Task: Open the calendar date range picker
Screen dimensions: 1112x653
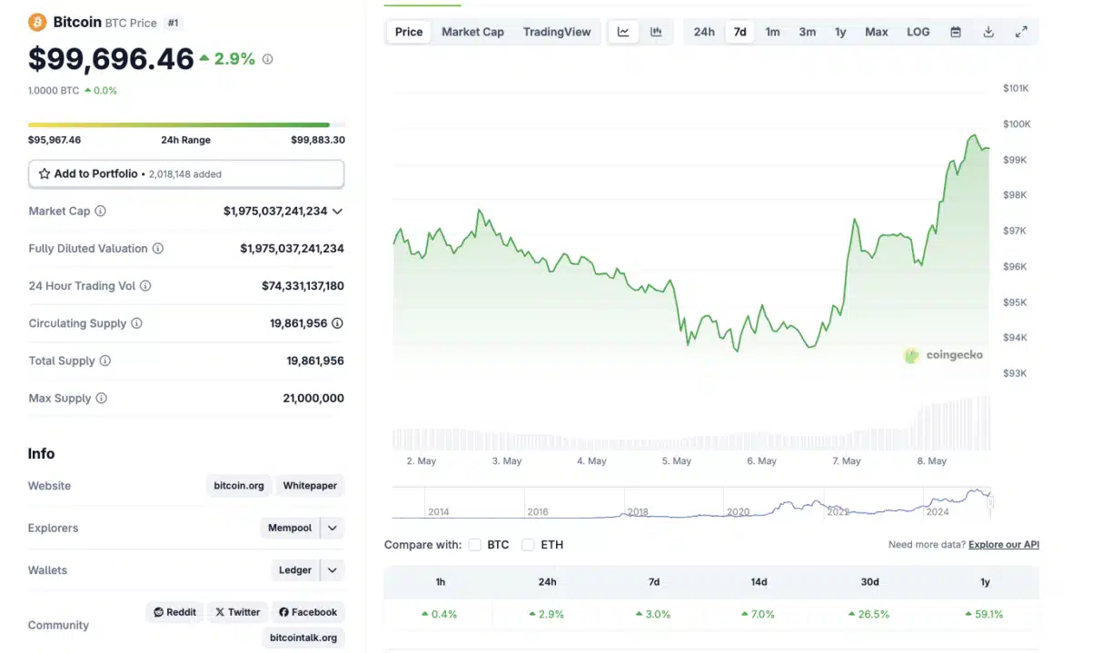Action: point(956,31)
